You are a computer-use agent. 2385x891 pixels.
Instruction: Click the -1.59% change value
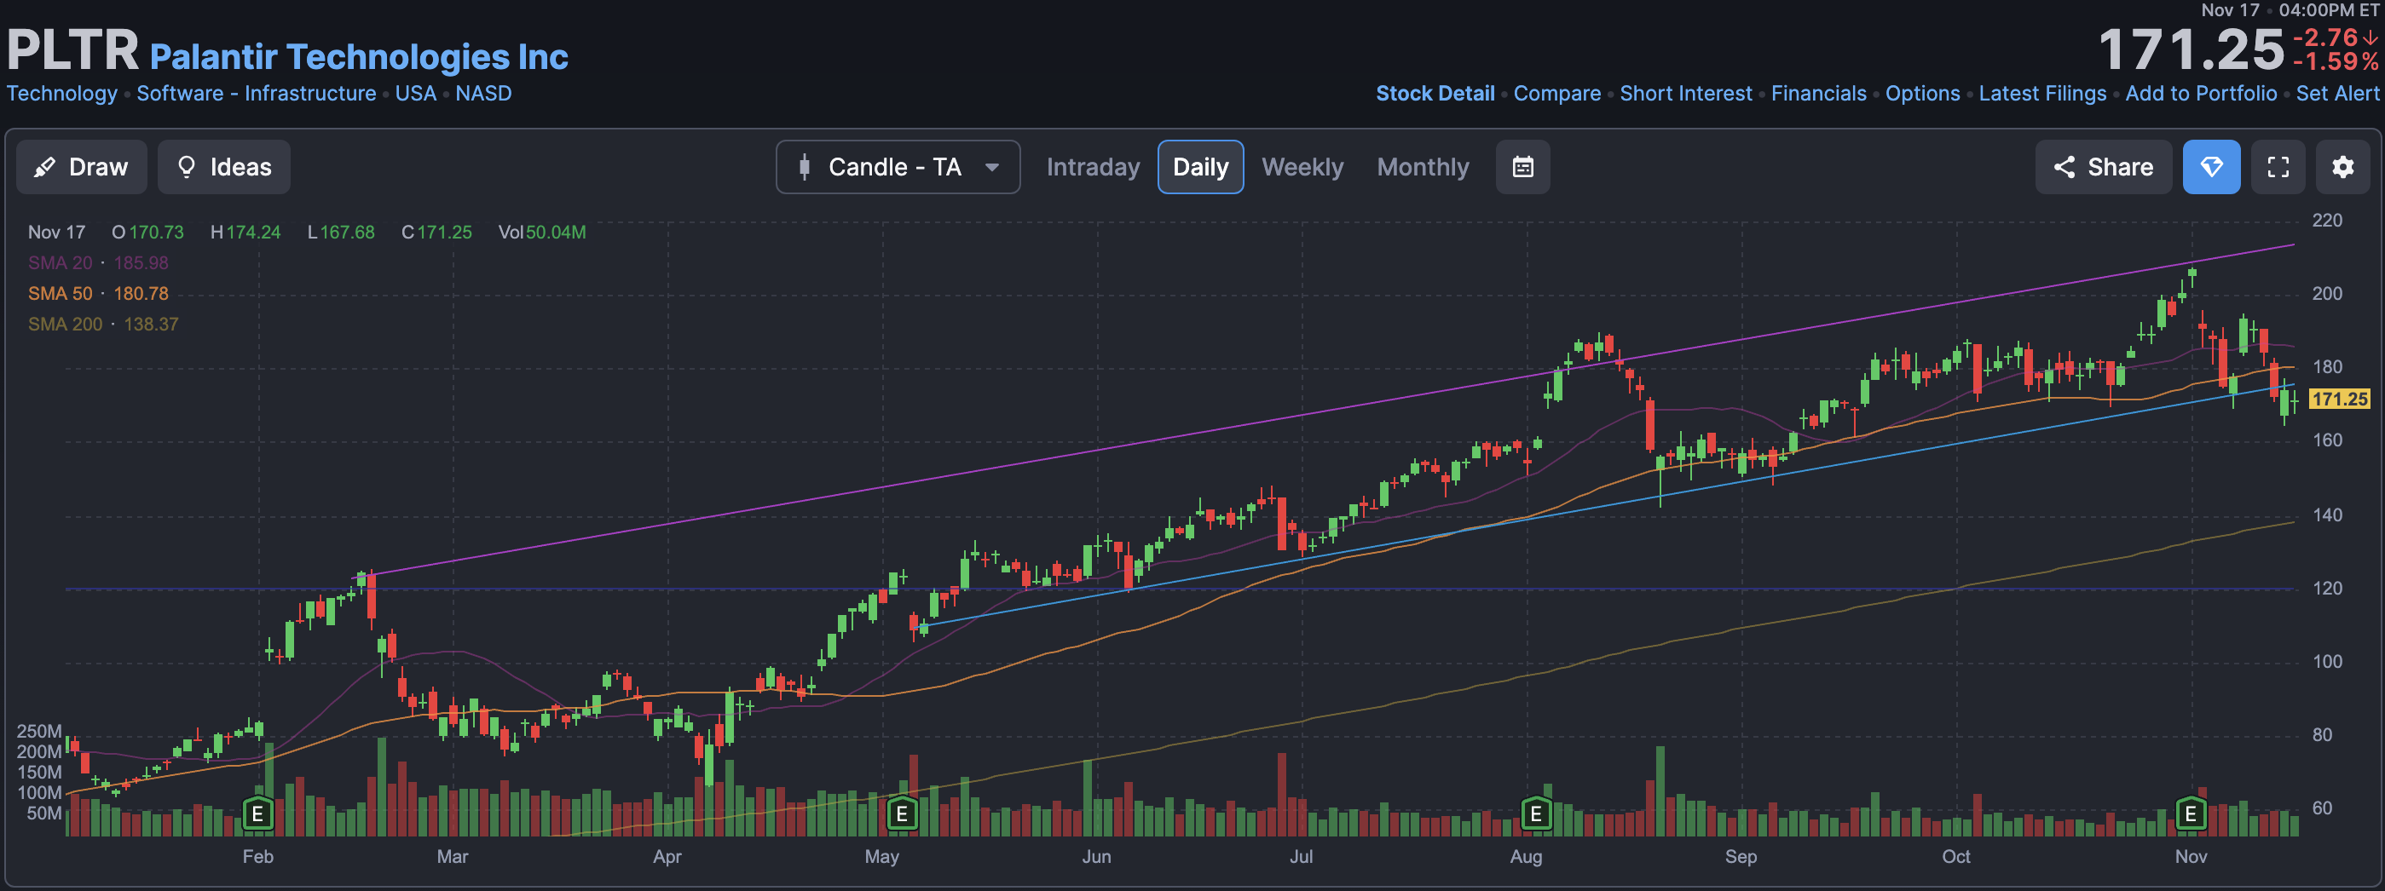point(2335,62)
